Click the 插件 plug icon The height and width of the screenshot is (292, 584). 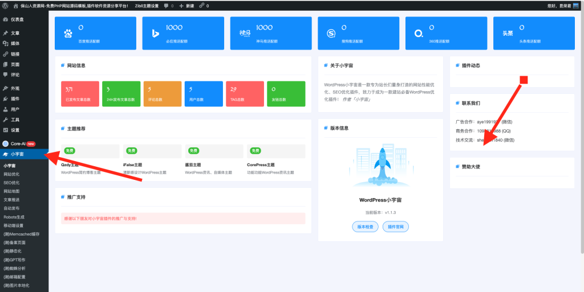click(x=6, y=99)
